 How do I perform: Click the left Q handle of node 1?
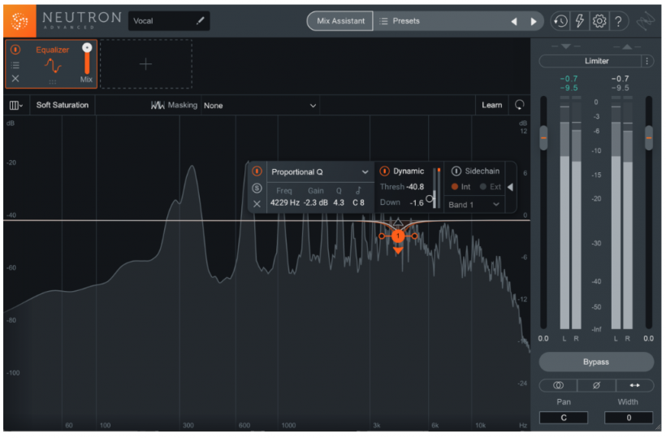pyautogui.click(x=382, y=236)
